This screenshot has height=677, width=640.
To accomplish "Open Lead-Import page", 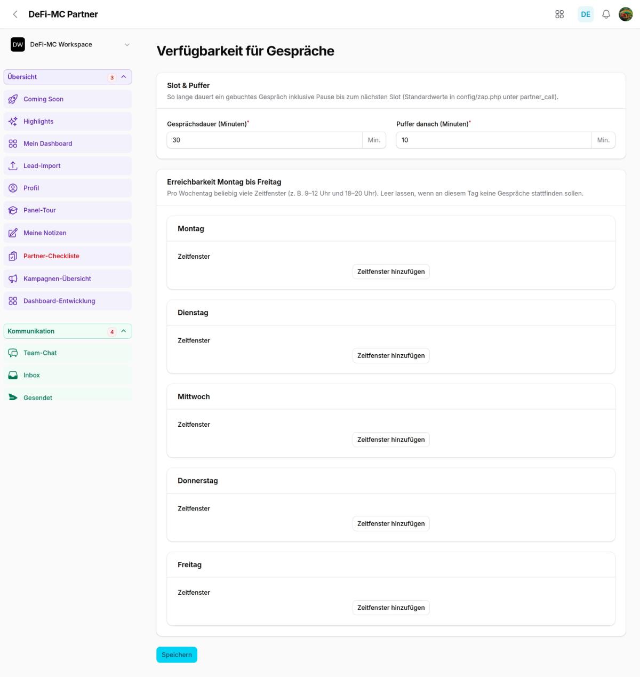I will 68,166.
